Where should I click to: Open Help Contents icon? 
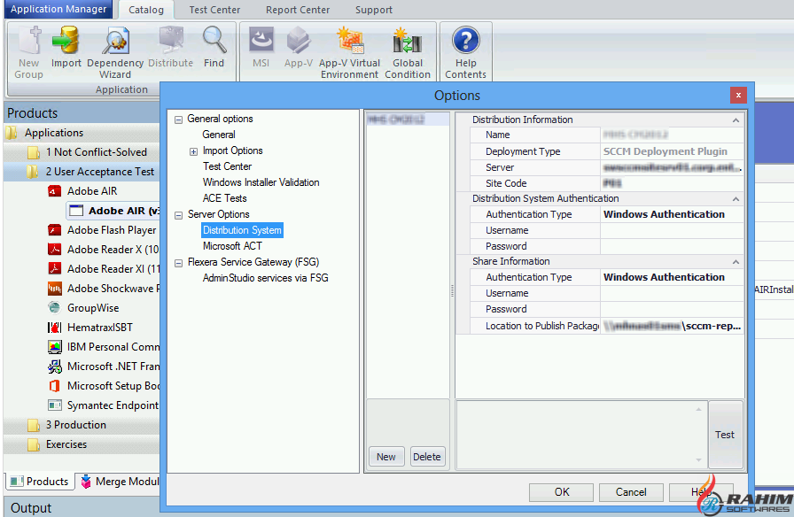tap(465, 42)
